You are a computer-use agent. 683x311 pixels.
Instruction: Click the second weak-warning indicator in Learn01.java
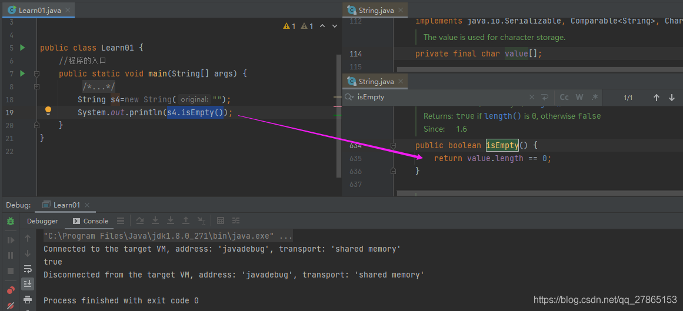click(x=307, y=26)
